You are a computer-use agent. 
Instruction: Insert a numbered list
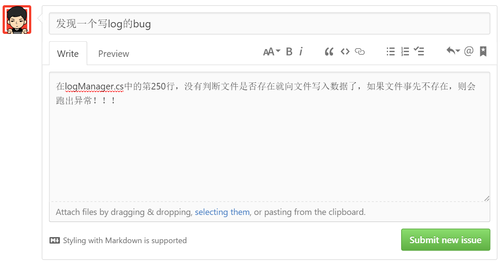405,52
